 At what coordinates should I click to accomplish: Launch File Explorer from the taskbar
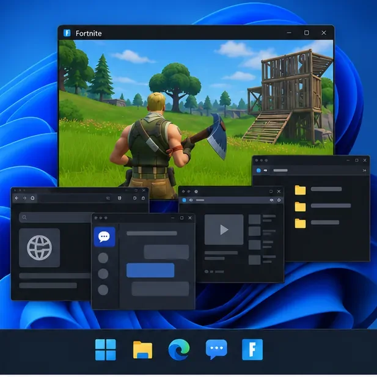click(142, 350)
